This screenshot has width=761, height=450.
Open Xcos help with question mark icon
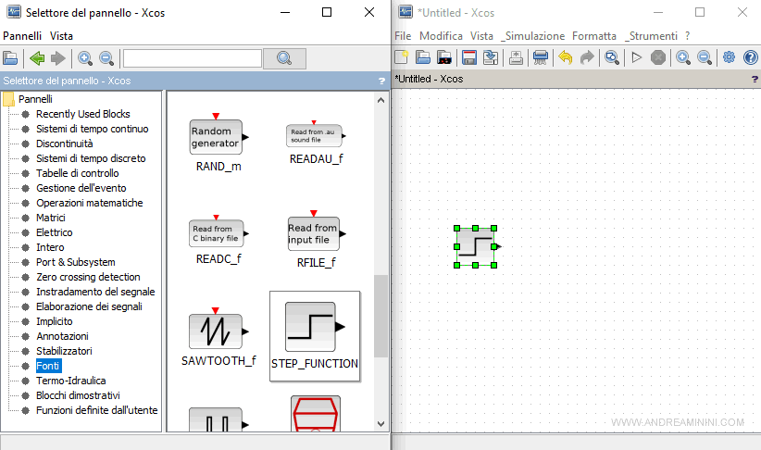[x=750, y=57]
